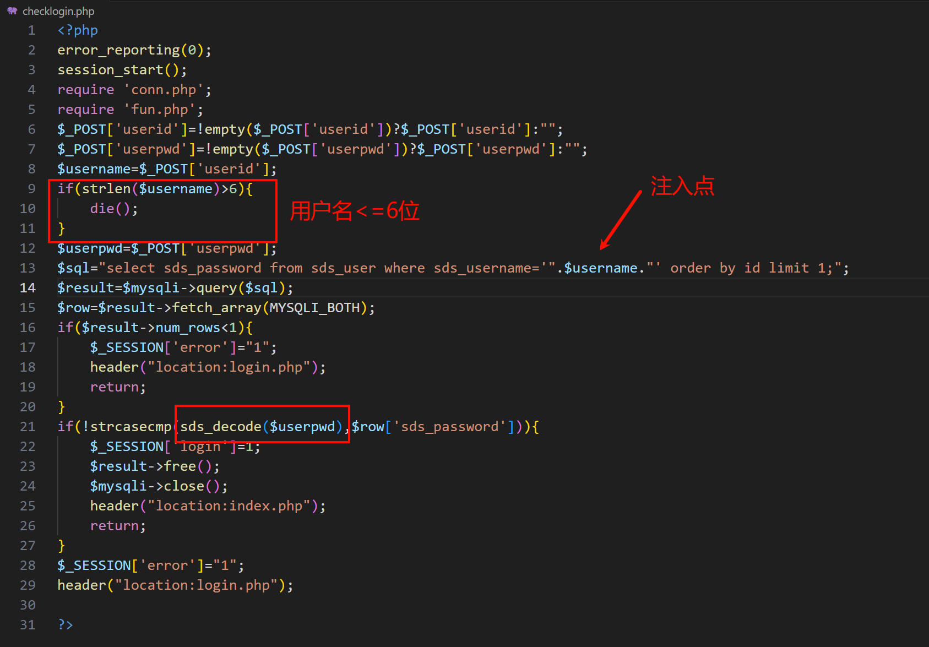The width and height of the screenshot is (929, 647).
Task: Select the checklogin.php breadcrumb label
Action: click(x=58, y=11)
